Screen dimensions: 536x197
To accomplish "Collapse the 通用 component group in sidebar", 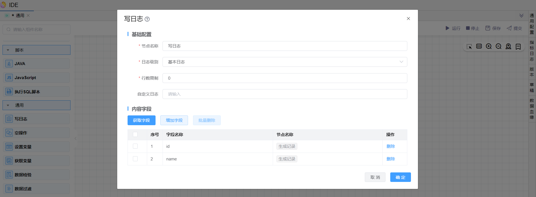I will (x=8, y=105).
